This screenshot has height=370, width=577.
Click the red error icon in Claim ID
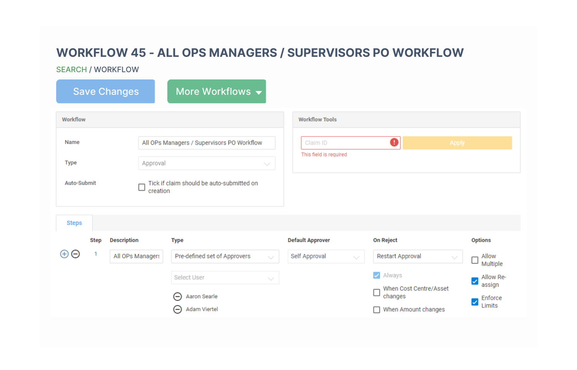[394, 143]
